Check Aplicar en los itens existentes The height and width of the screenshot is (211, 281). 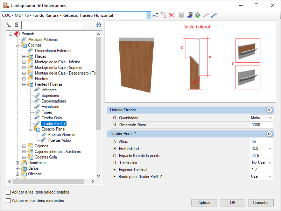[x=8, y=201]
